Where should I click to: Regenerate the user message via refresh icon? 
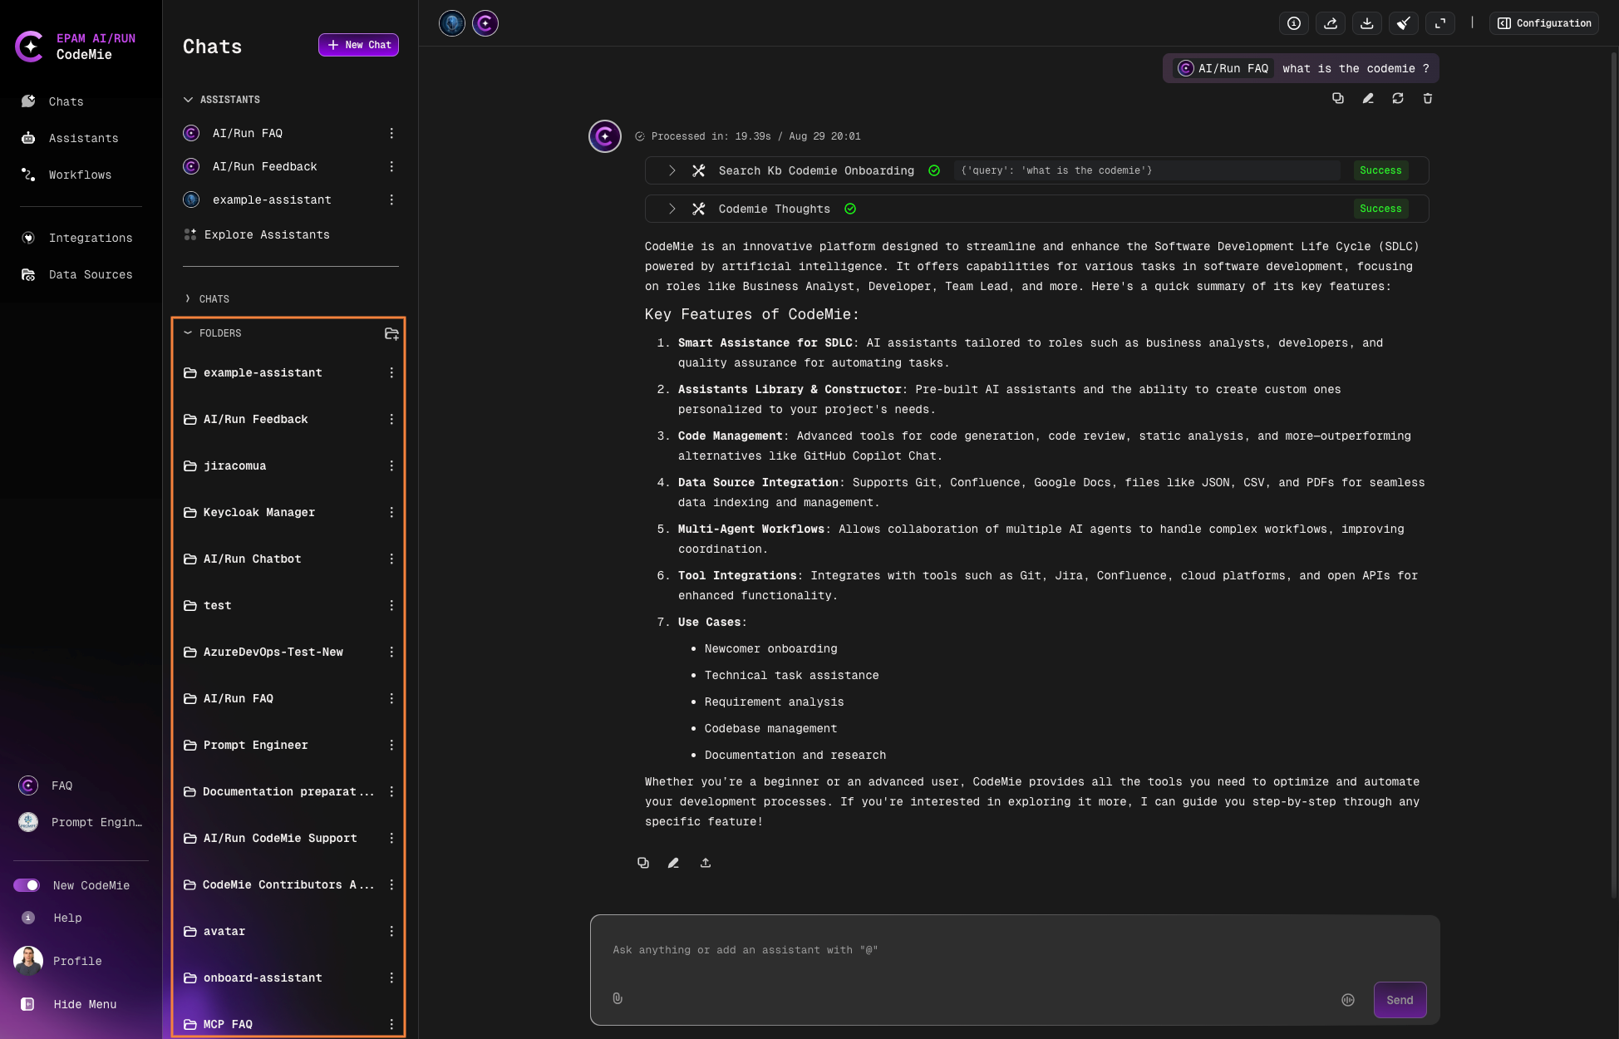pos(1398,98)
